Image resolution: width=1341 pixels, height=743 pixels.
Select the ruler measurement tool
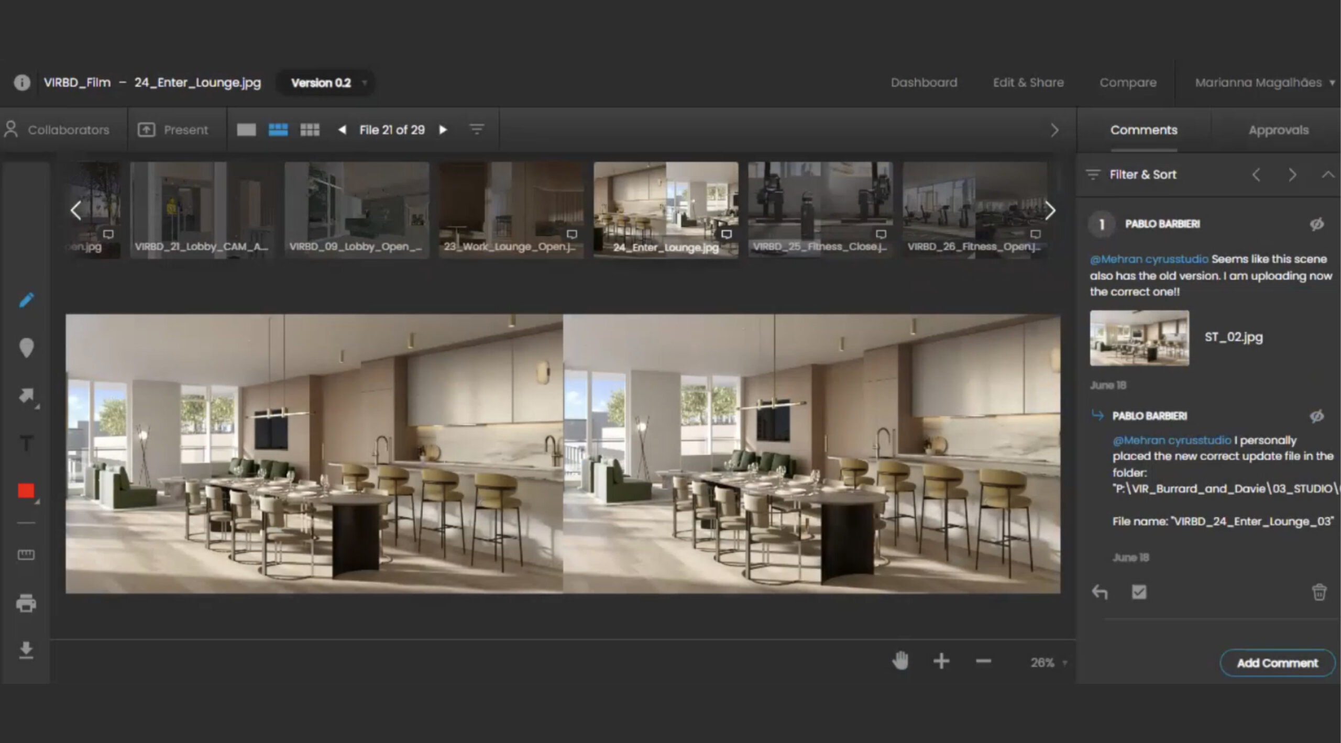tap(26, 555)
